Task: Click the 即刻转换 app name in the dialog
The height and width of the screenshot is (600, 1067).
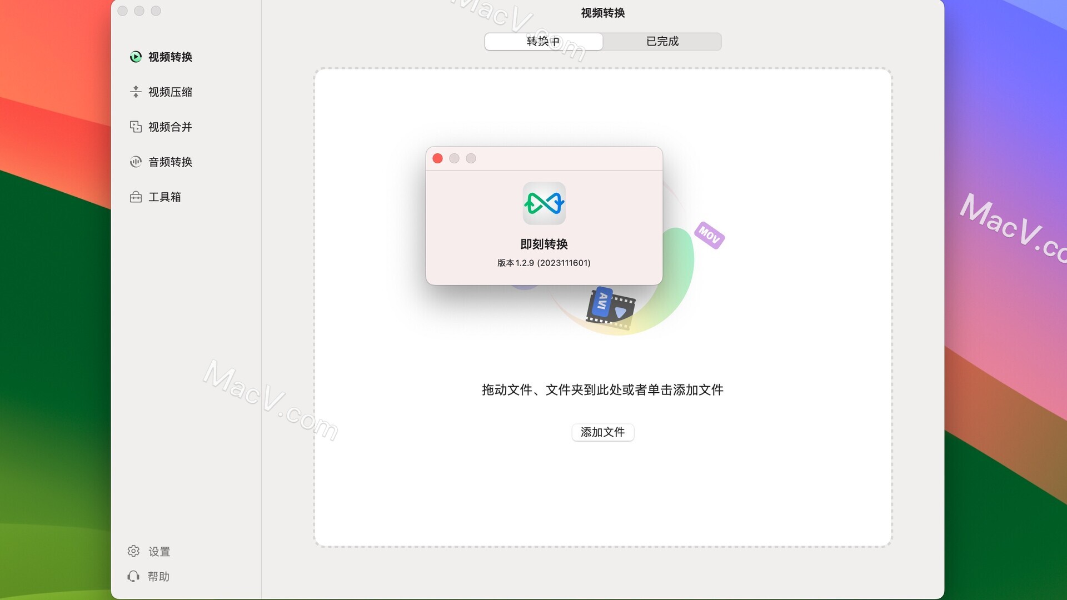Action: pos(544,244)
